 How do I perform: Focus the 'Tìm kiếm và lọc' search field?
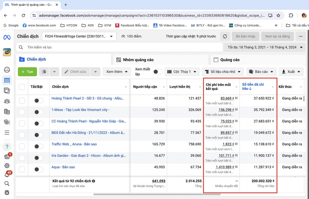click(x=119, y=47)
